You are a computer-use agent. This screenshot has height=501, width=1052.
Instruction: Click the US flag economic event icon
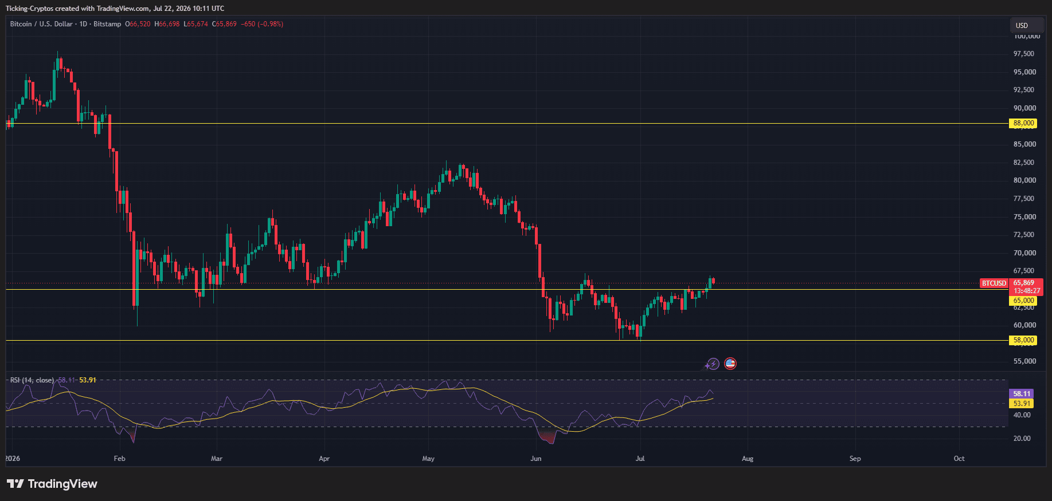pos(730,364)
